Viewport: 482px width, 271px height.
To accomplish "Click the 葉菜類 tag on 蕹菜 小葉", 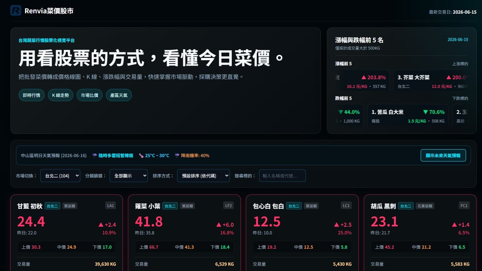I will tap(188, 206).
